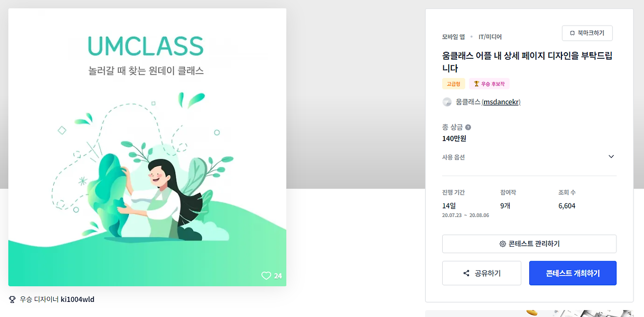Click the 콘테스트 개최하기 blue button
The width and height of the screenshot is (644, 317).
573,273
